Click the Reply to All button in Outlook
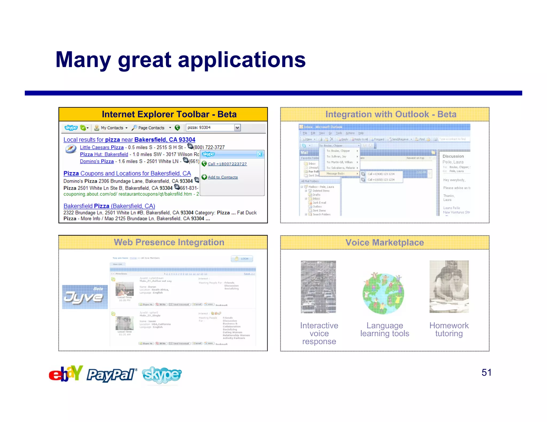 coord(359,139)
